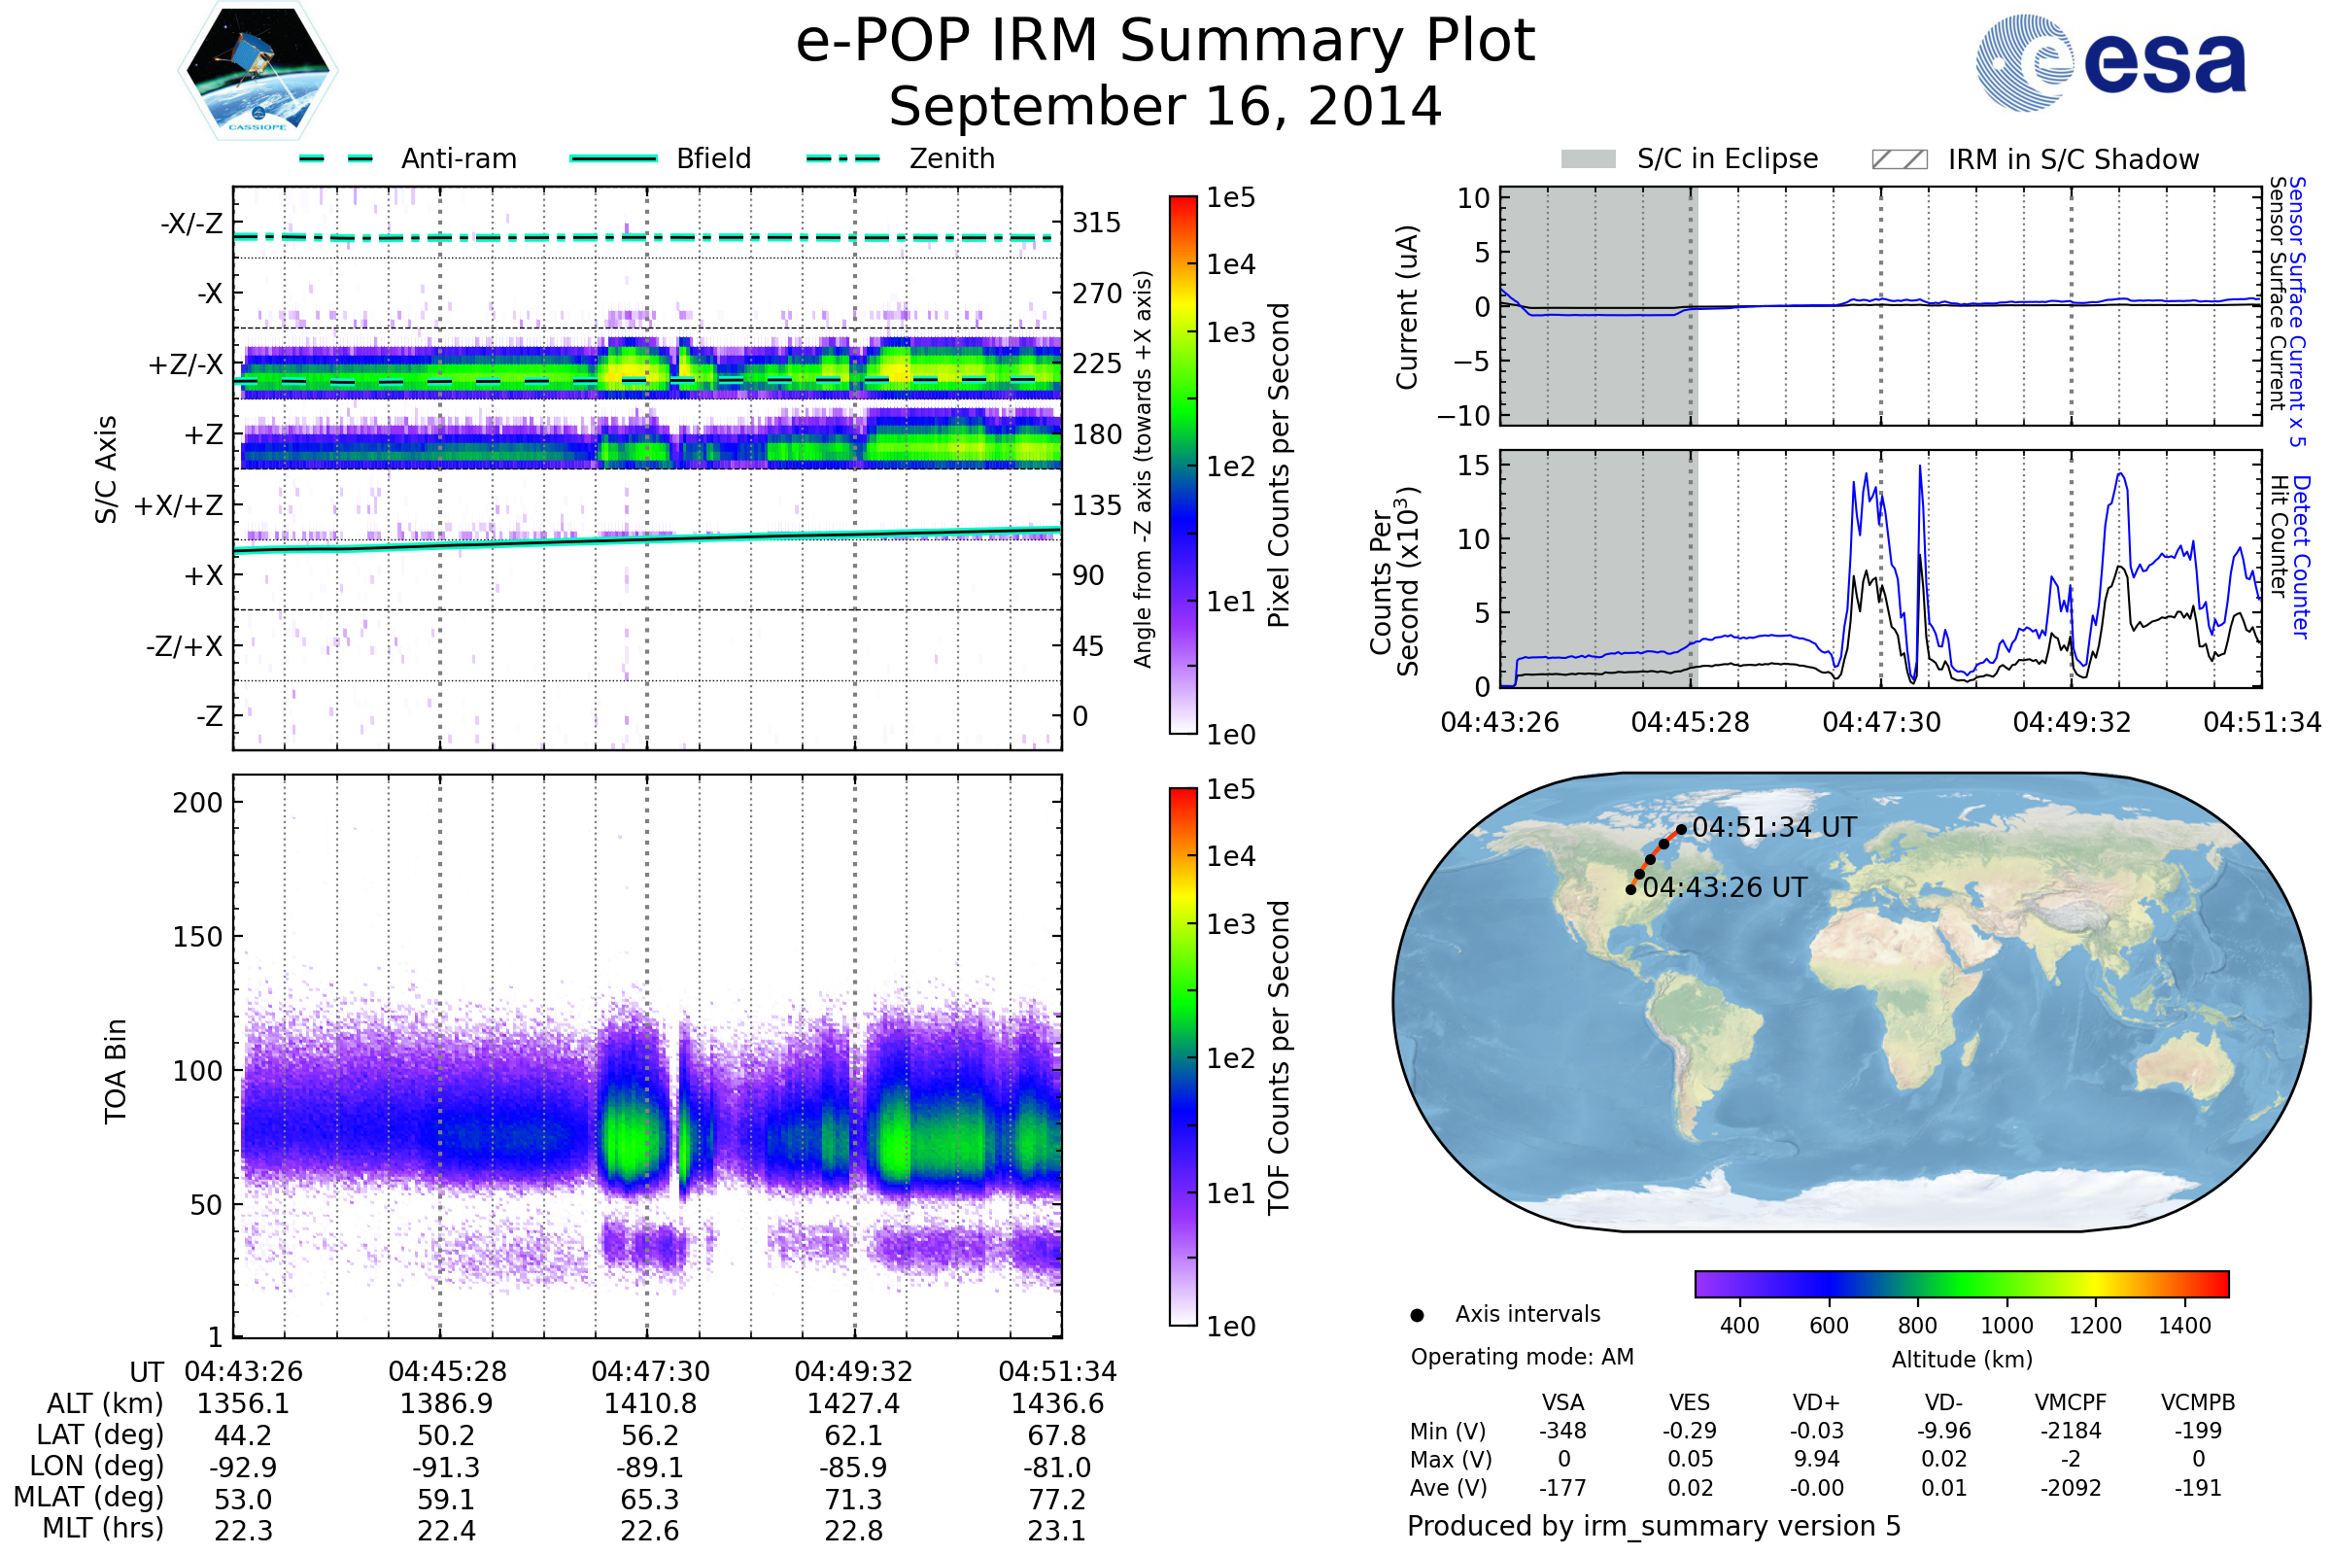Click the Detect Counter blue axis label

(2302, 556)
